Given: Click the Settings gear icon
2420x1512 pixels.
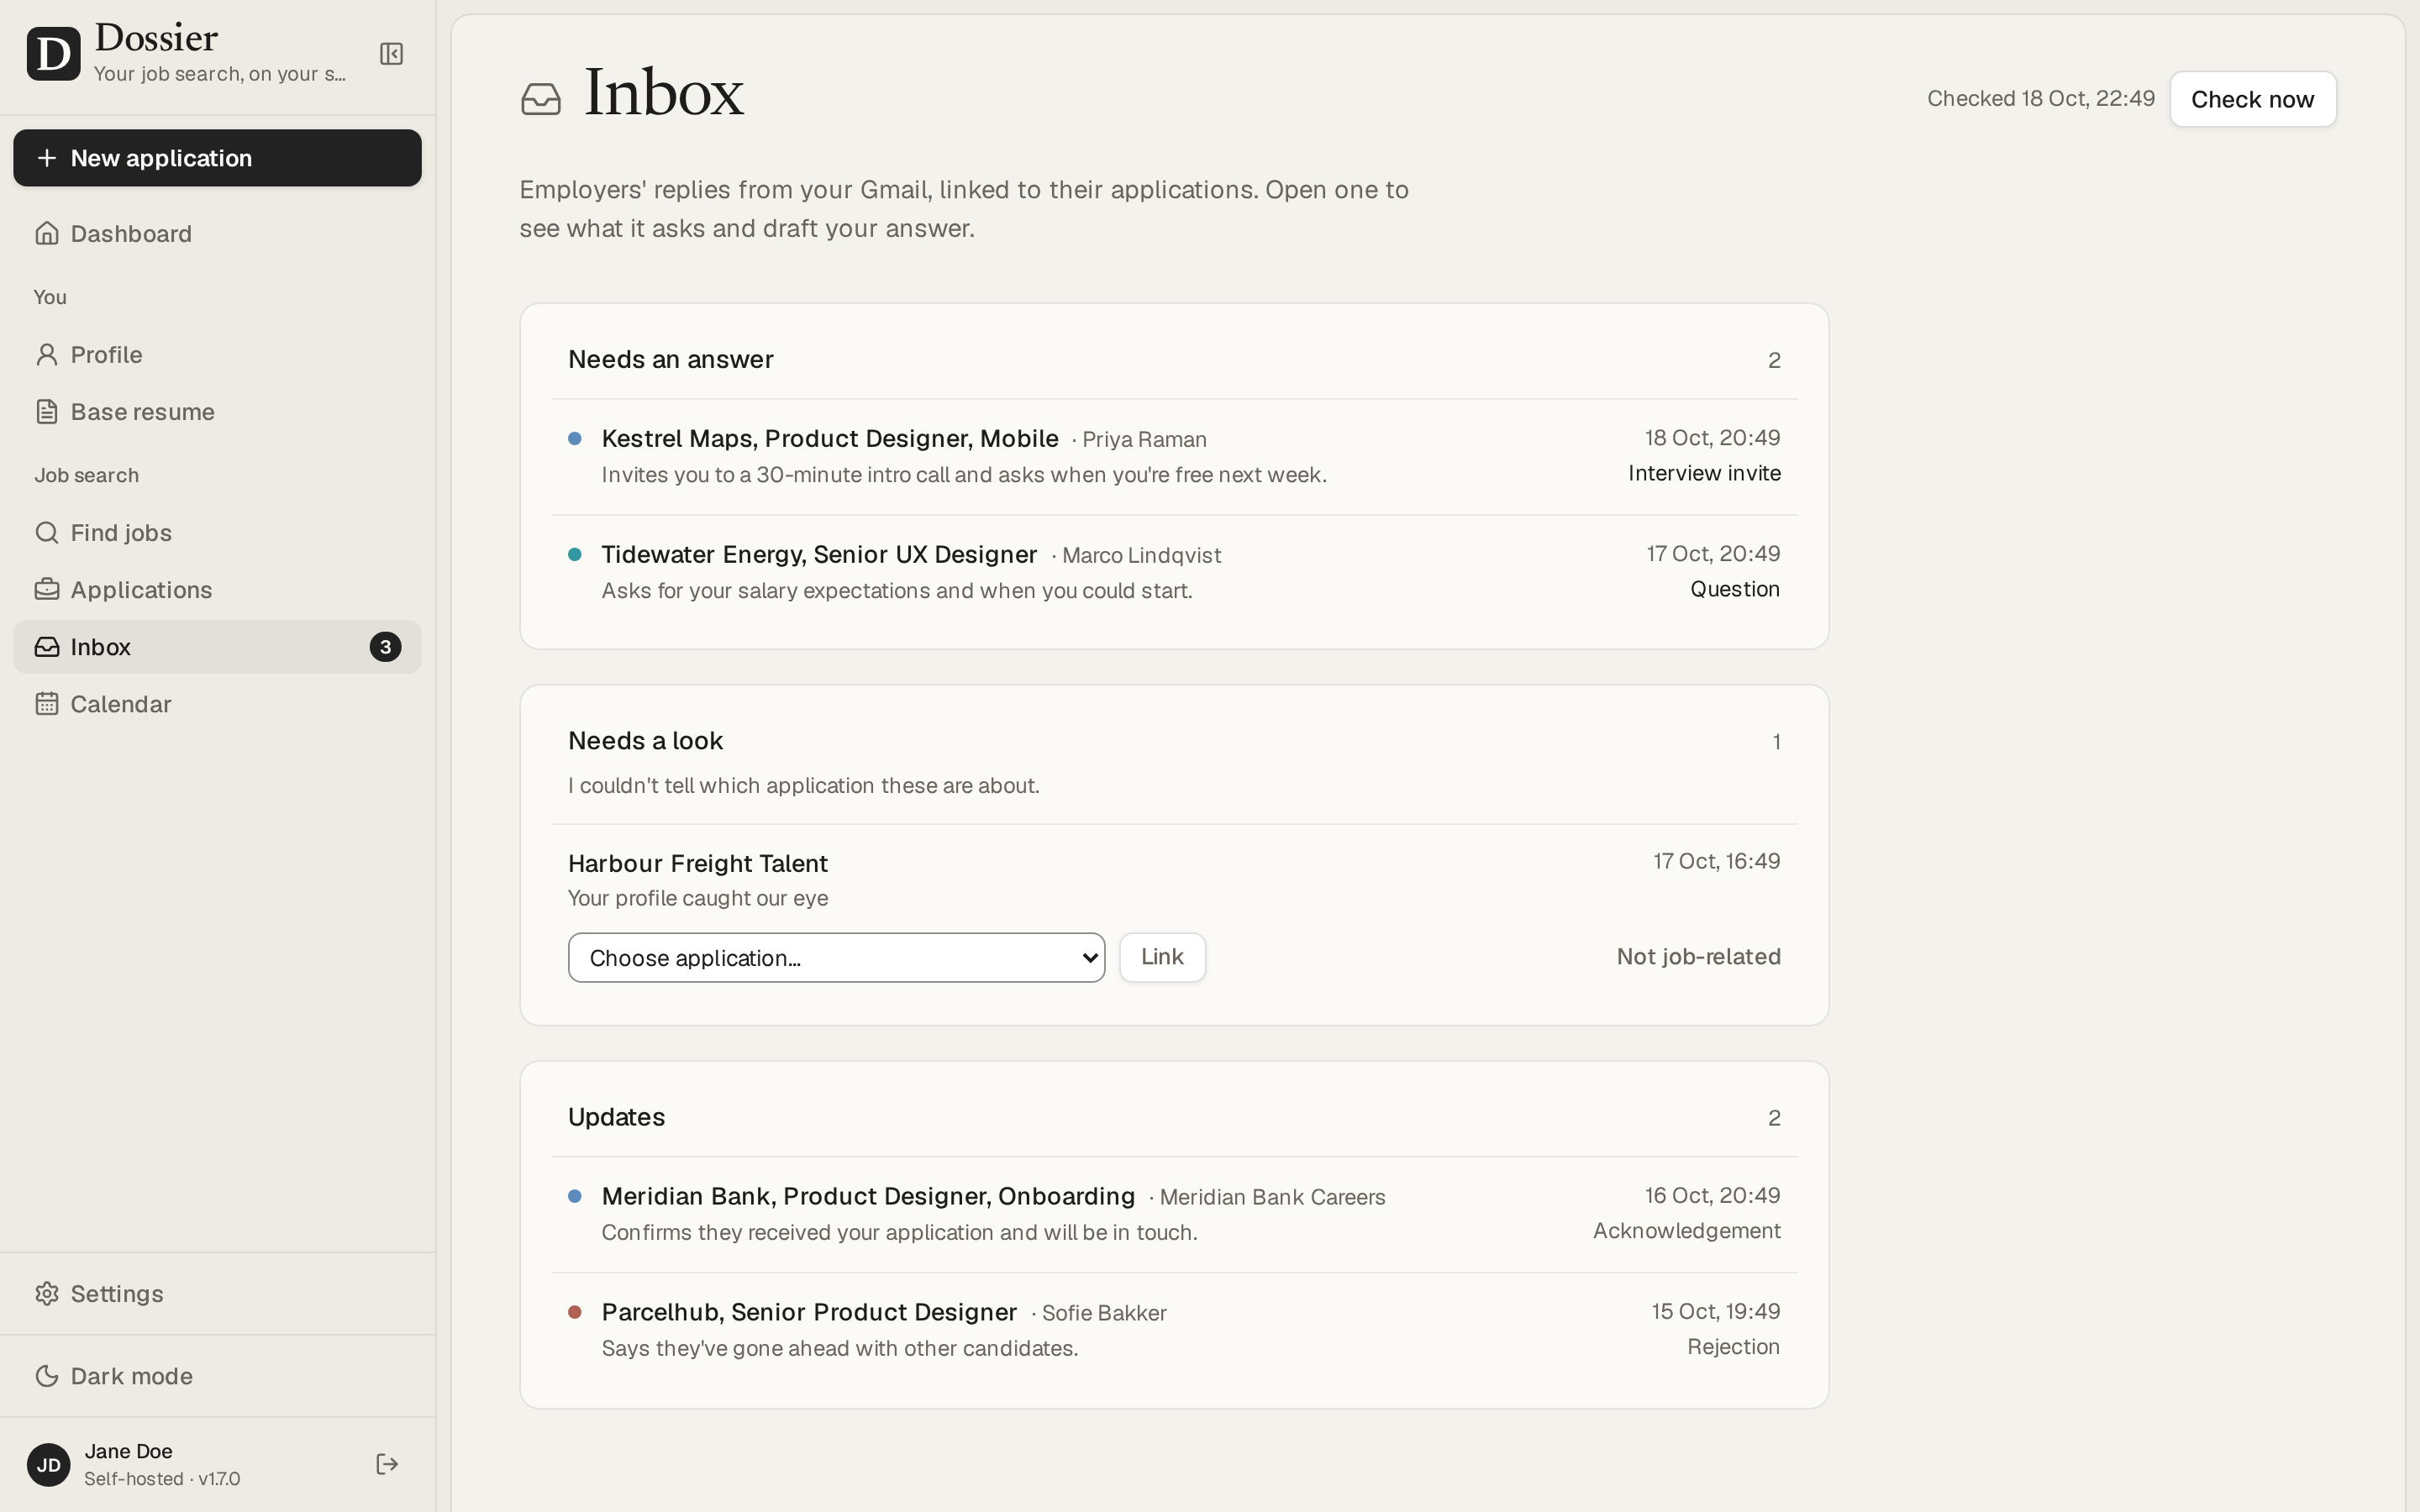Looking at the screenshot, I should pos(47,1293).
